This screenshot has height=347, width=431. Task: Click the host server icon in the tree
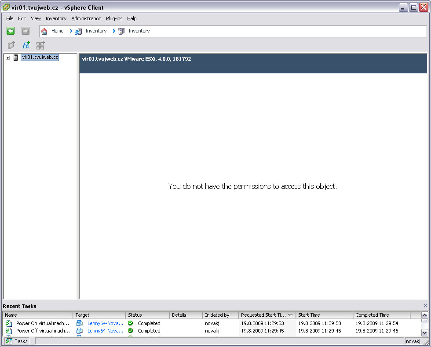[x=16, y=58]
